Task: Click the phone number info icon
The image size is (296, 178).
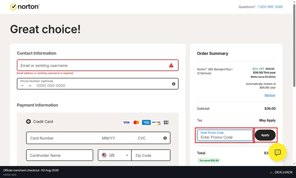Action: [x=174, y=84]
